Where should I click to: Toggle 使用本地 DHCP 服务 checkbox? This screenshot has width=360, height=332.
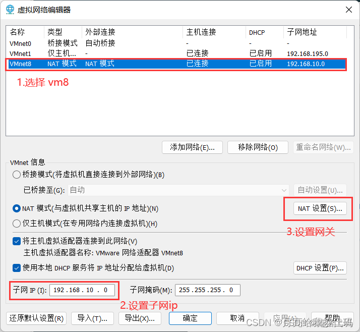click(x=17, y=268)
